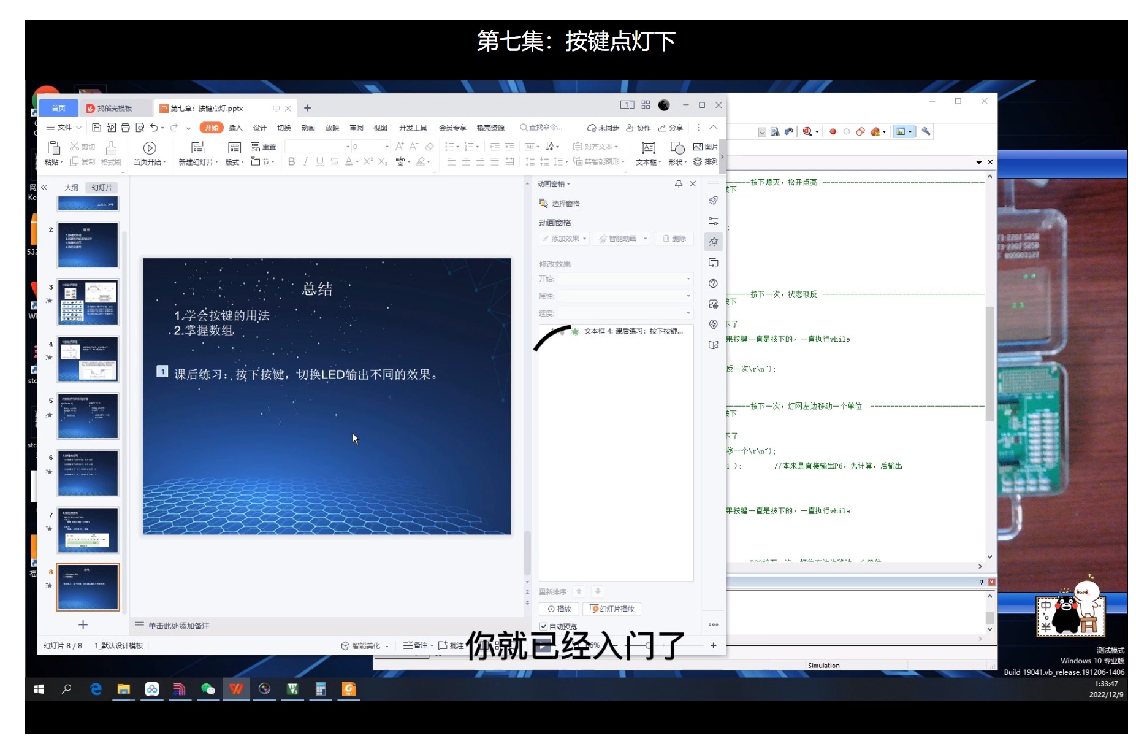Click the Clear Formatting eraser icon
Image resolution: width=1136 pixels, height=749 pixels.
tap(429, 147)
